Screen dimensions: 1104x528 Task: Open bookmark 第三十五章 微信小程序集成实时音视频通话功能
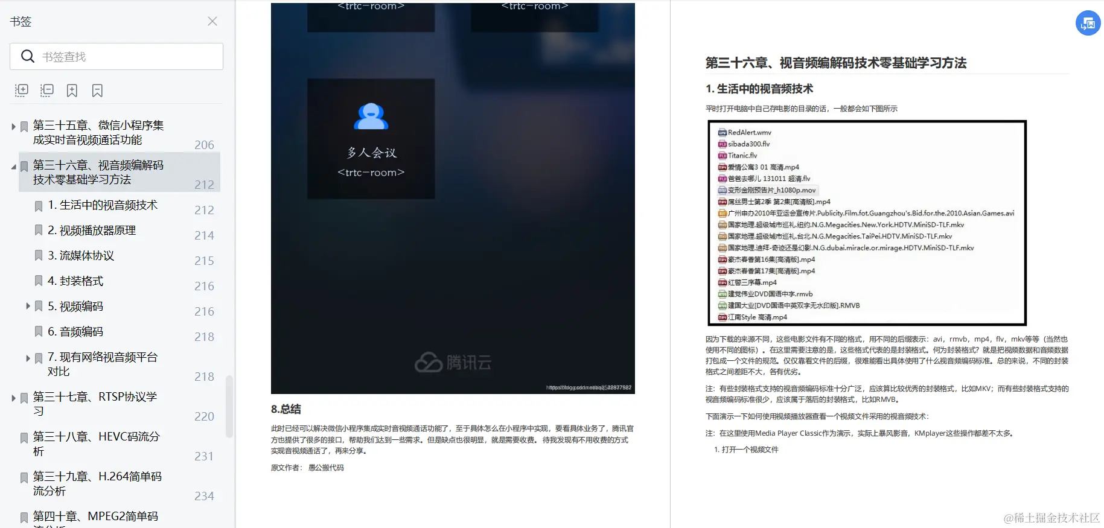pyautogui.click(x=98, y=133)
